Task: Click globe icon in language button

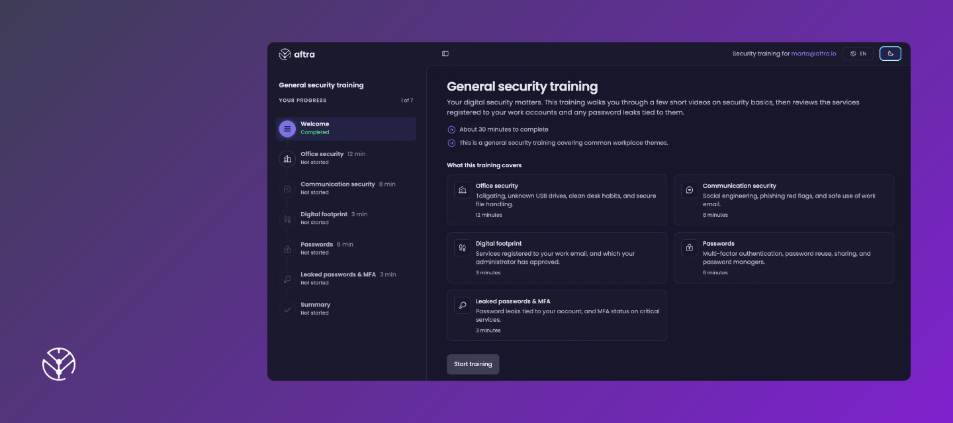Action: click(853, 54)
